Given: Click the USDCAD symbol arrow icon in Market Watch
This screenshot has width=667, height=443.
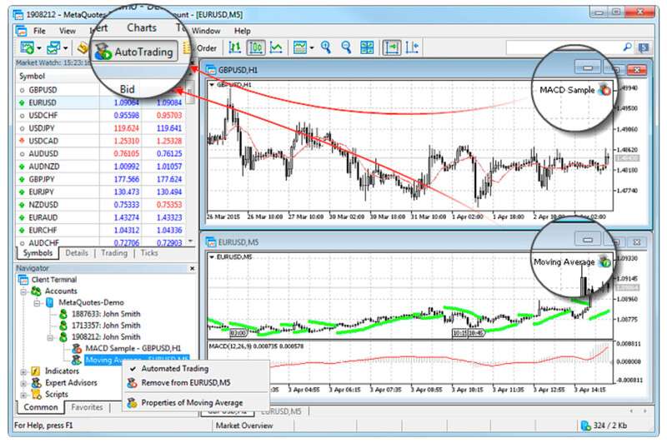Looking at the screenshot, I should click(22, 141).
